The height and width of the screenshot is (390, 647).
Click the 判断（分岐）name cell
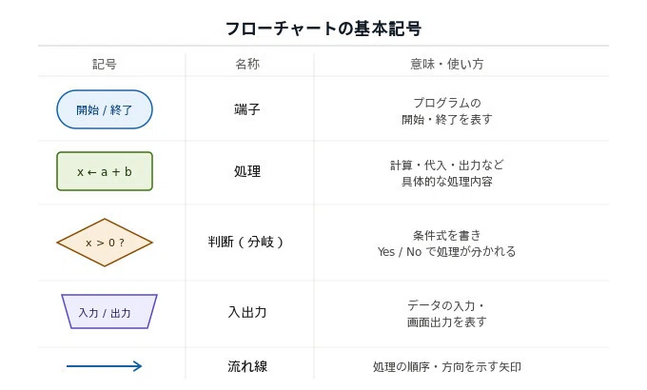[245, 242]
